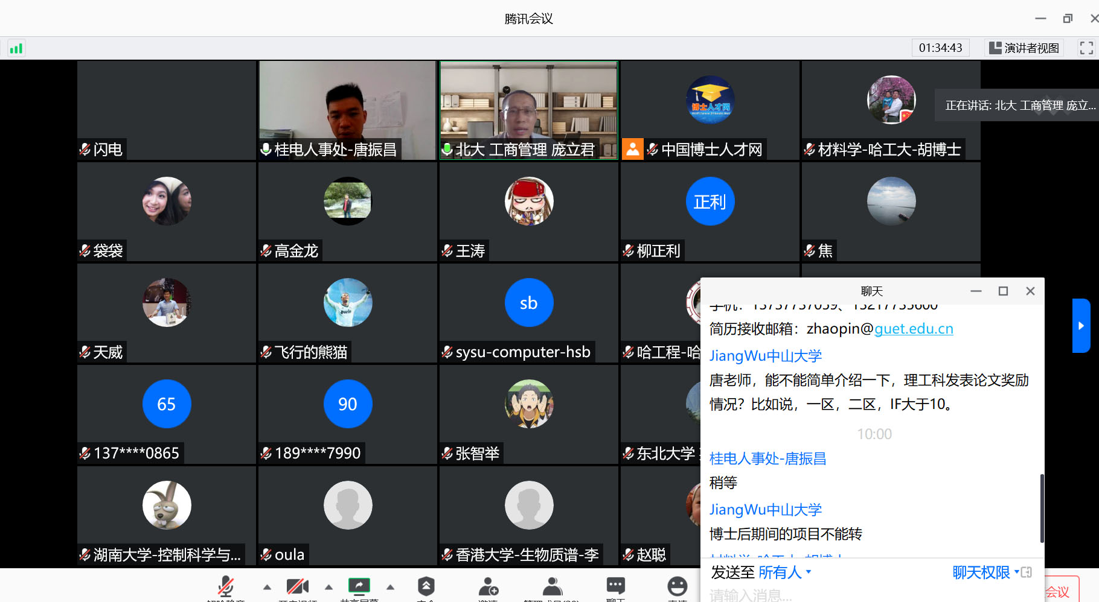
Task: Enter fullscreen mode icon
Action: point(1086,48)
